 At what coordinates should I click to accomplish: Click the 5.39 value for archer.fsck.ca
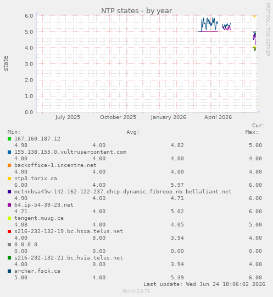pyautogui.click(x=177, y=278)
